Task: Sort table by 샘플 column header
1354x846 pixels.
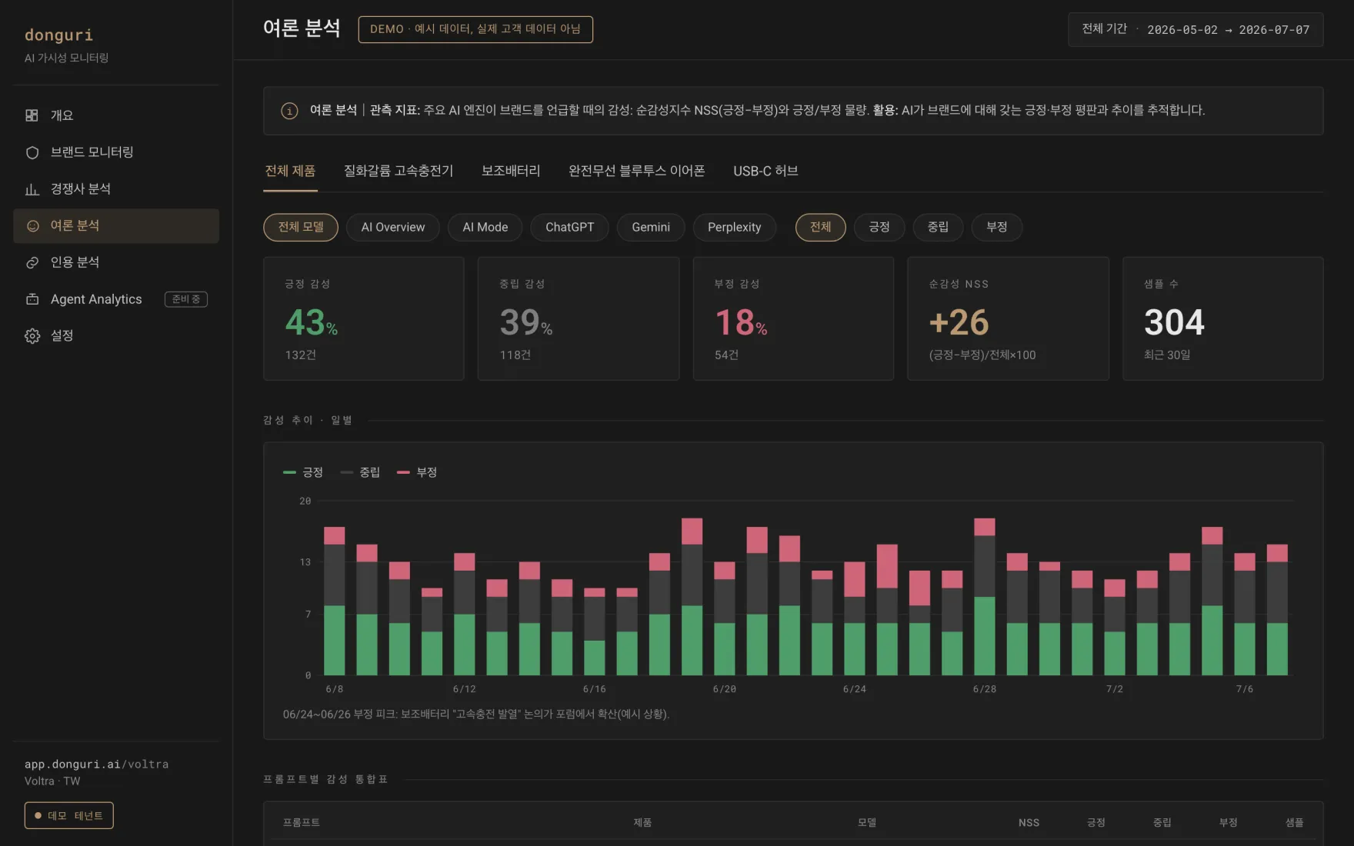Action: click(x=1295, y=823)
